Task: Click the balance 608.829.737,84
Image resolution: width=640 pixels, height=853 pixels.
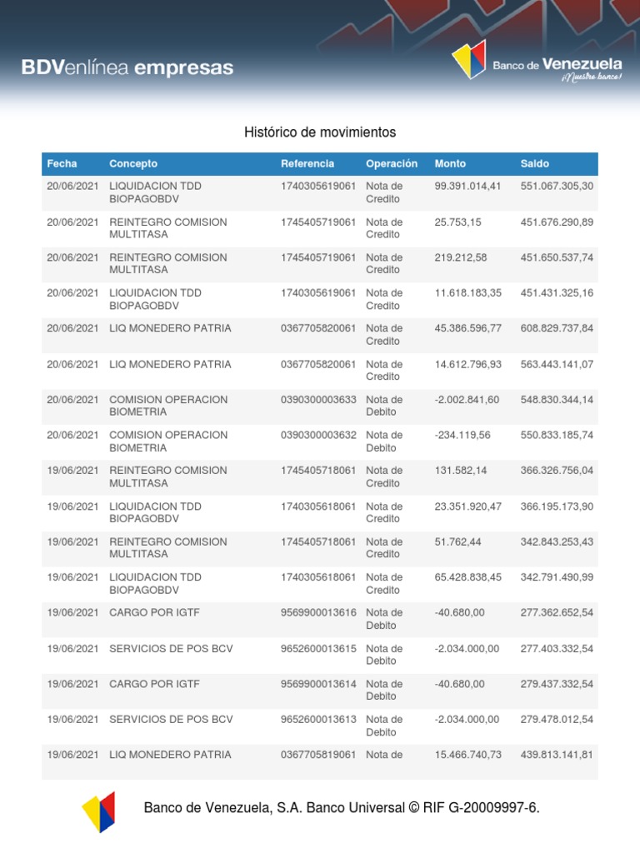Action: point(557,328)
